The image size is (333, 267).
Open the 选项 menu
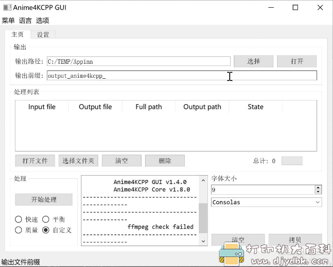click(42, 20)
